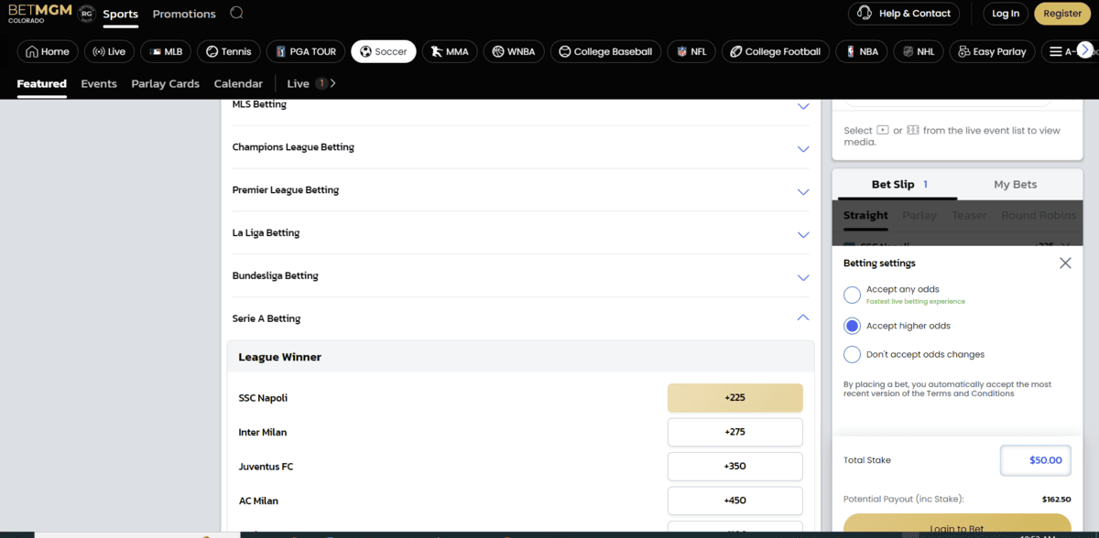The height and width of the screenshot is (538, 1099).
Task: Select Don't accept odds changes
Action: [x=852, y=354]
